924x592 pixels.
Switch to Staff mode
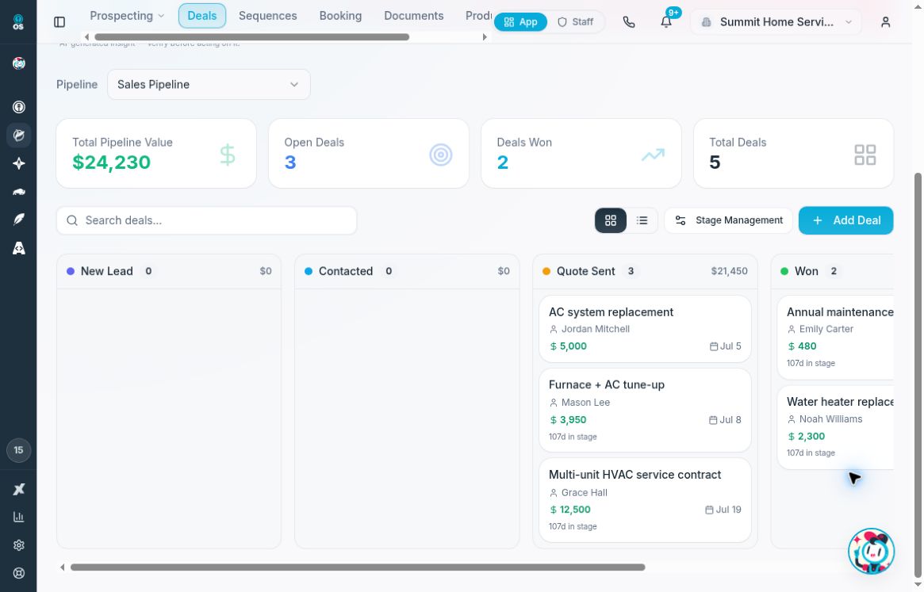[x=575, y=22]
